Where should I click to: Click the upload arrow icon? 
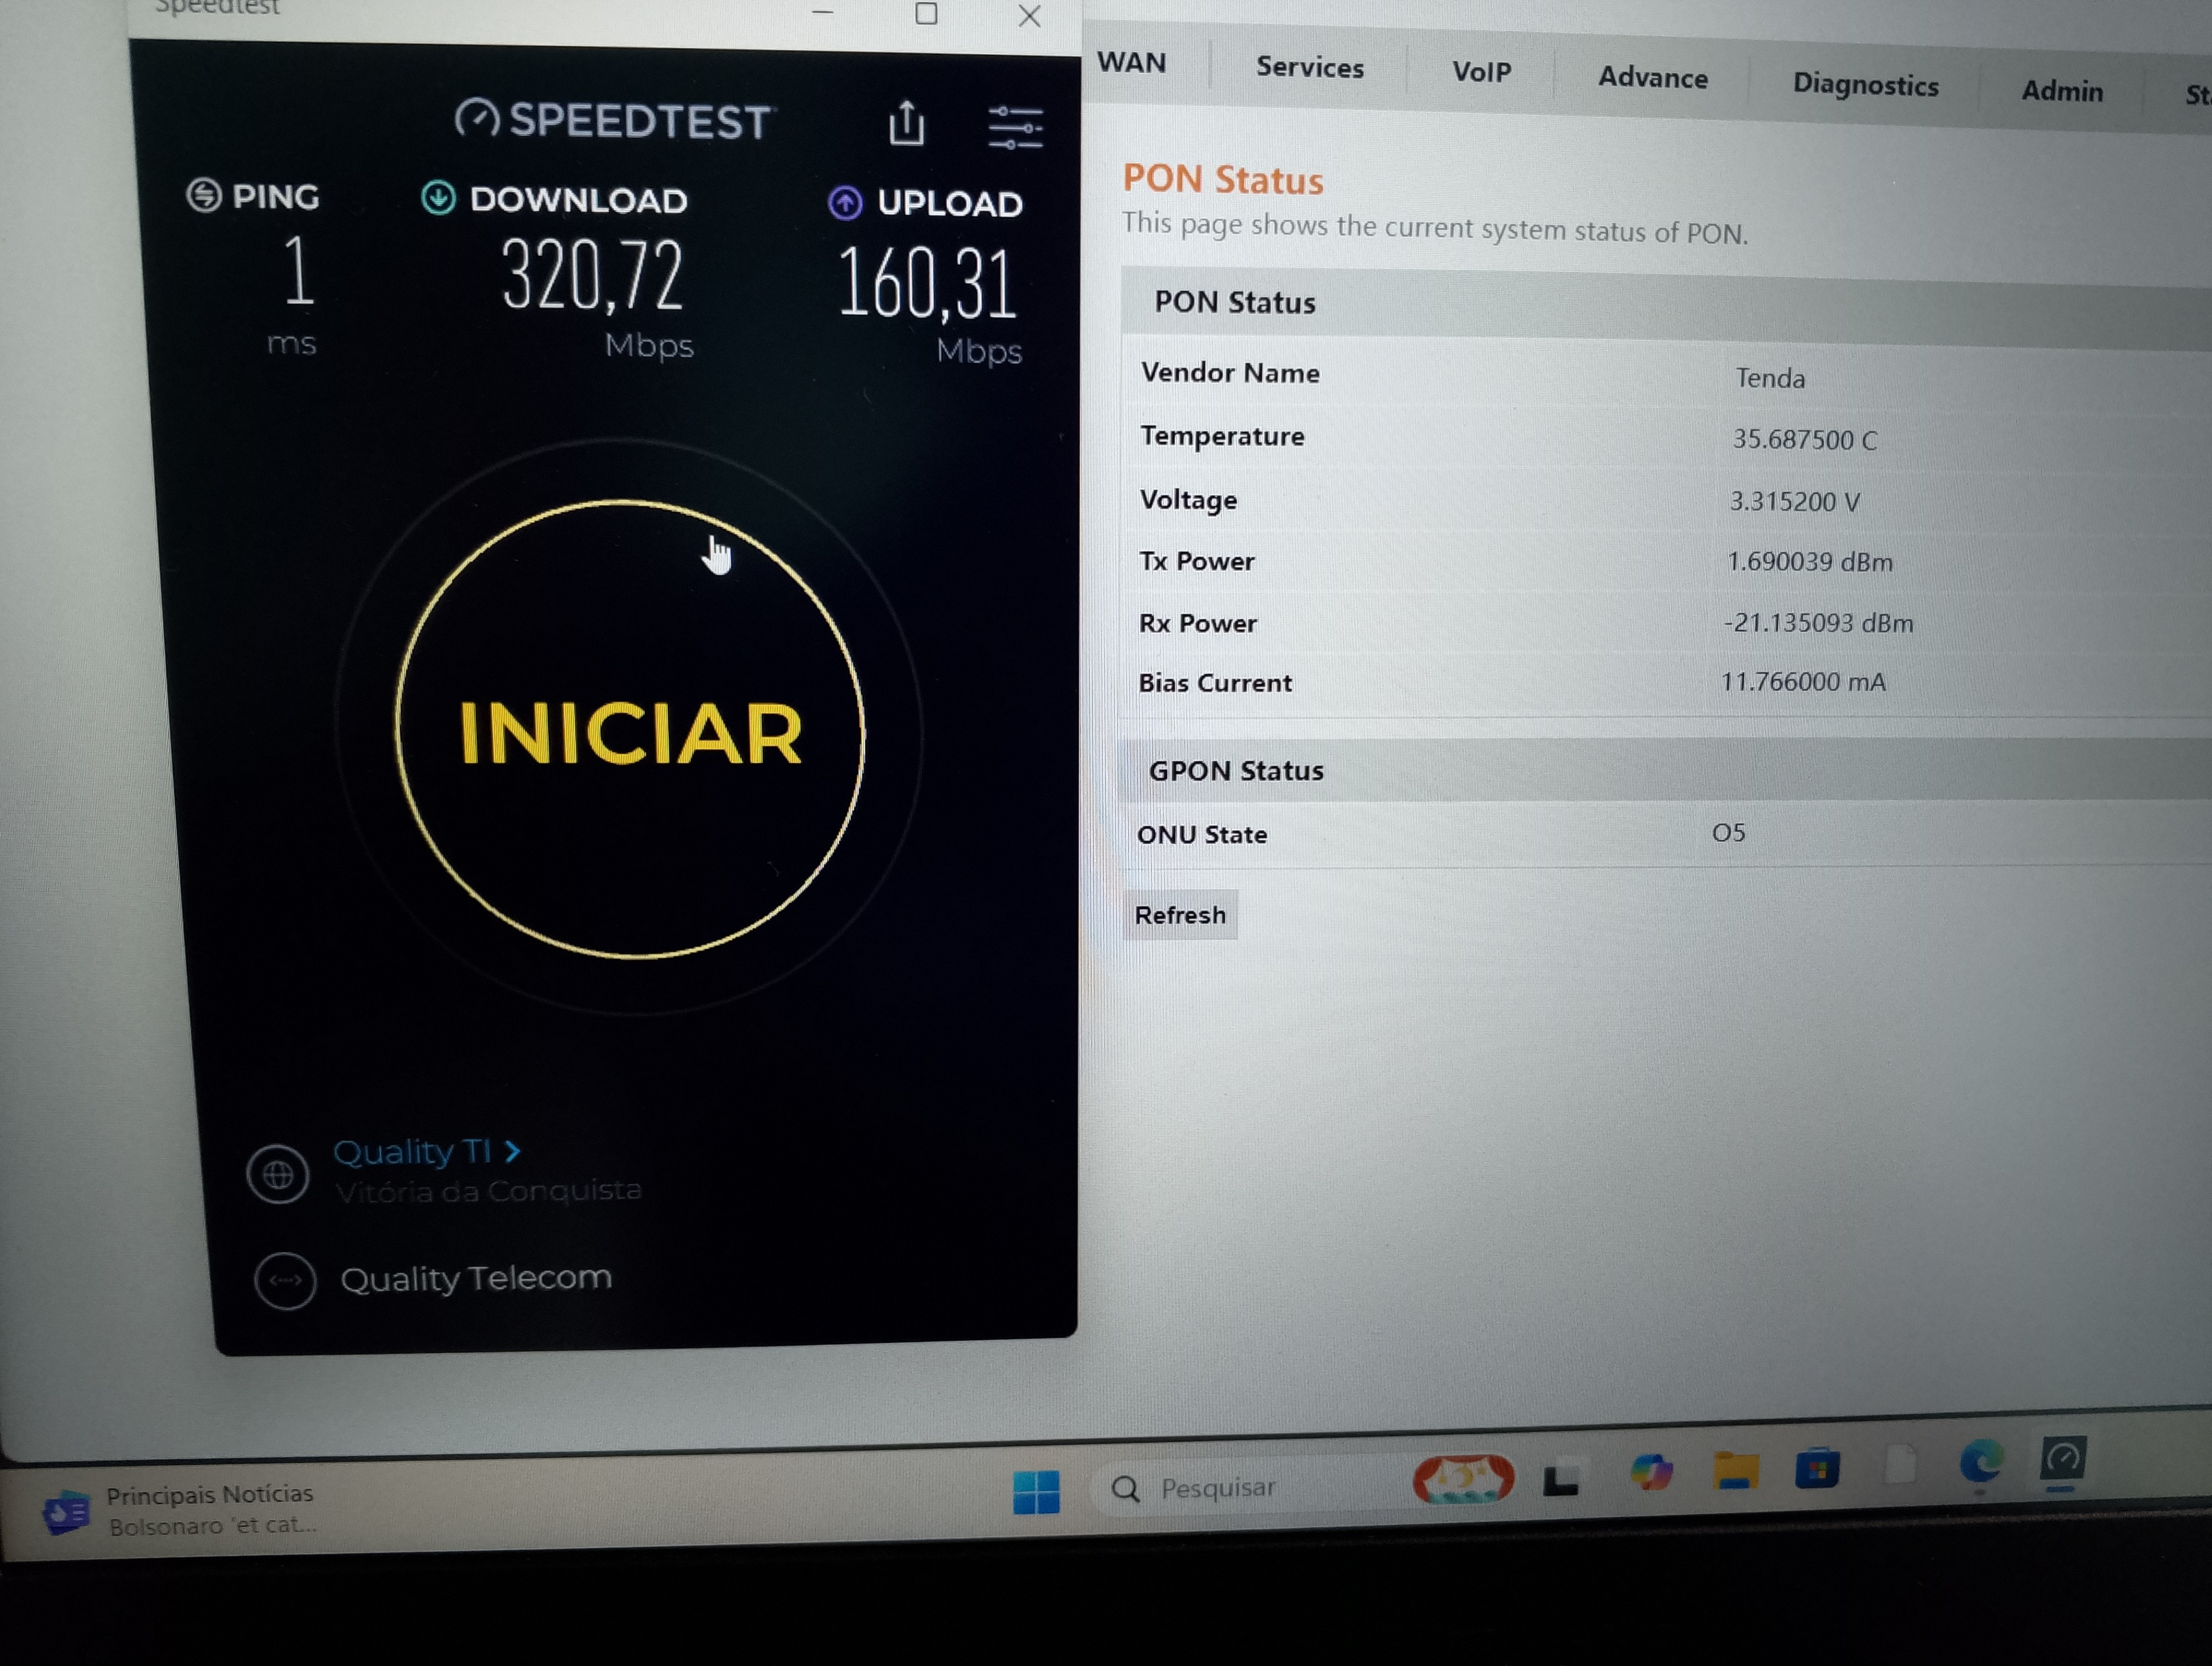click(x=845, y=203)
